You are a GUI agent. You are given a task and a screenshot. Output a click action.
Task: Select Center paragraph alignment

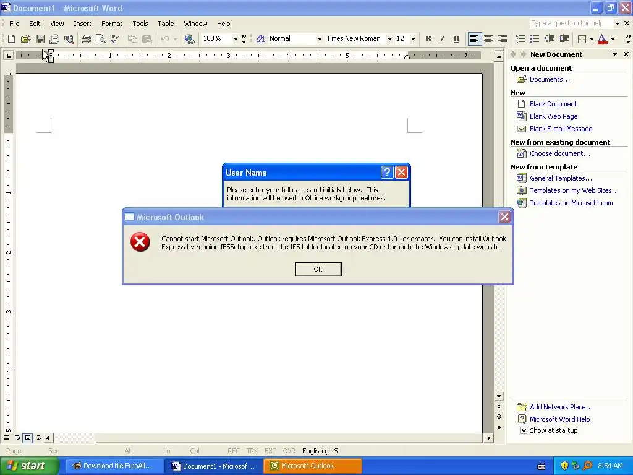(488, 39)
